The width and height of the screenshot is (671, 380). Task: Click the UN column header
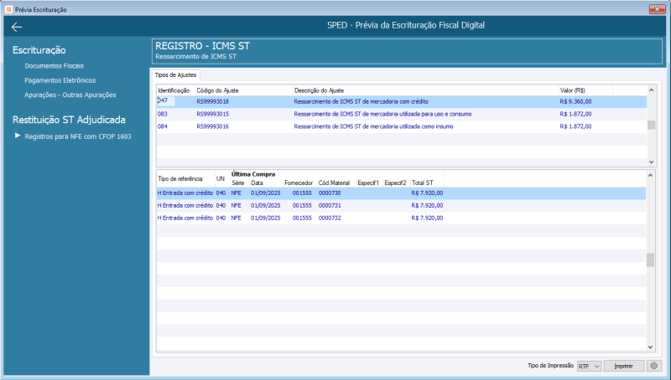pyautogui.click(x=221, y=178)
